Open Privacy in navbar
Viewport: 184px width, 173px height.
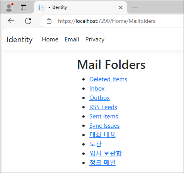(x=95, y=39)
